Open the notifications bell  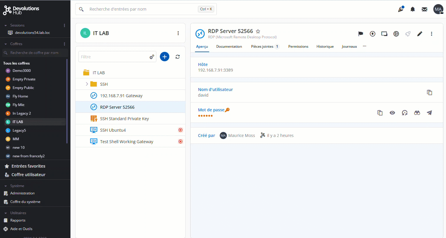[x=413, y=9]
